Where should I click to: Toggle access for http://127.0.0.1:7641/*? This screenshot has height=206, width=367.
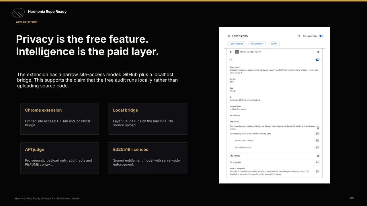[x=317, y=140]
